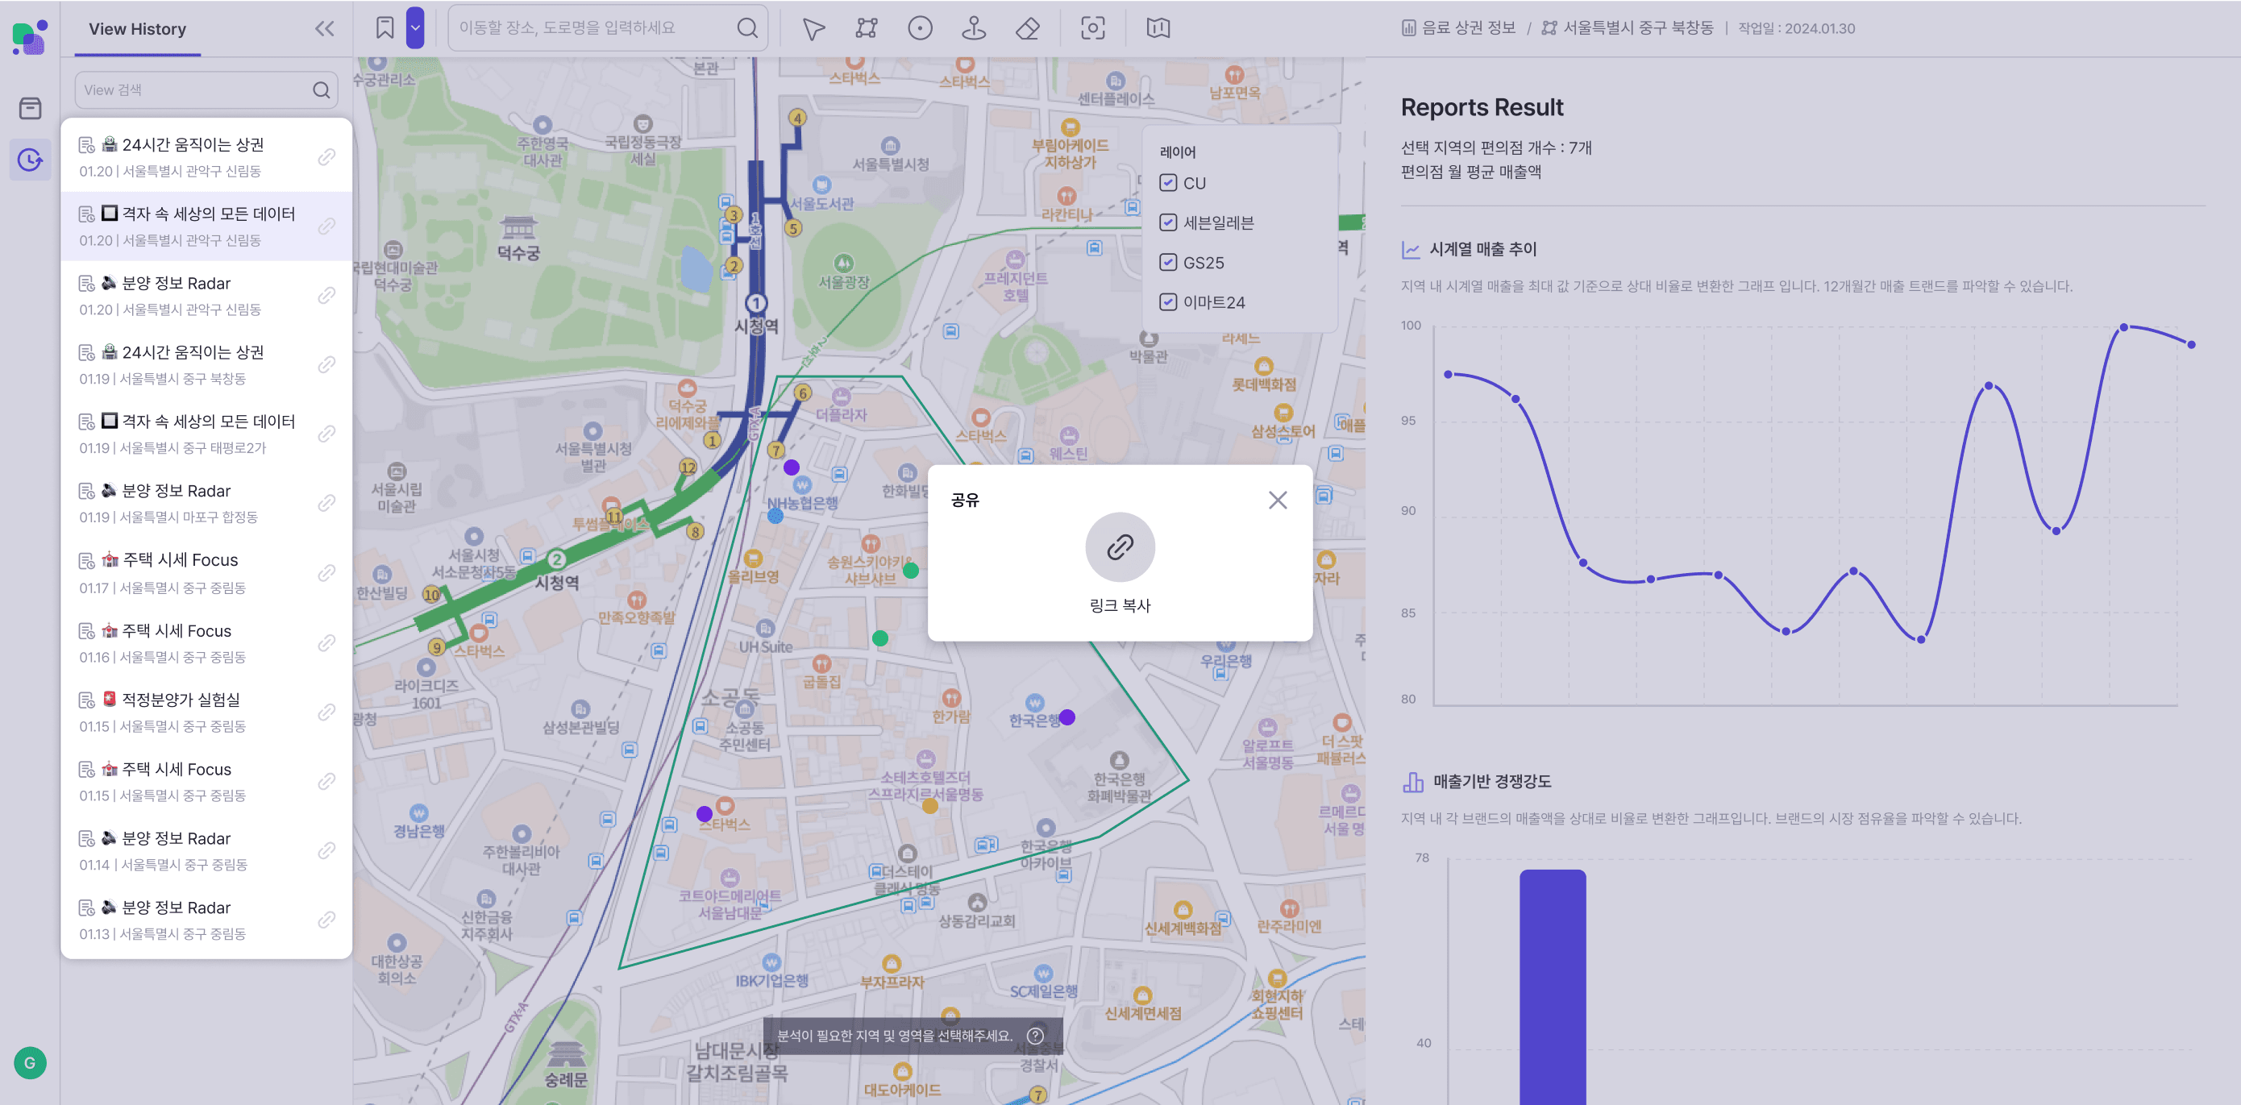
Task: Open 01.13 분양 정보 Radar entry
Action: (206, 920)
